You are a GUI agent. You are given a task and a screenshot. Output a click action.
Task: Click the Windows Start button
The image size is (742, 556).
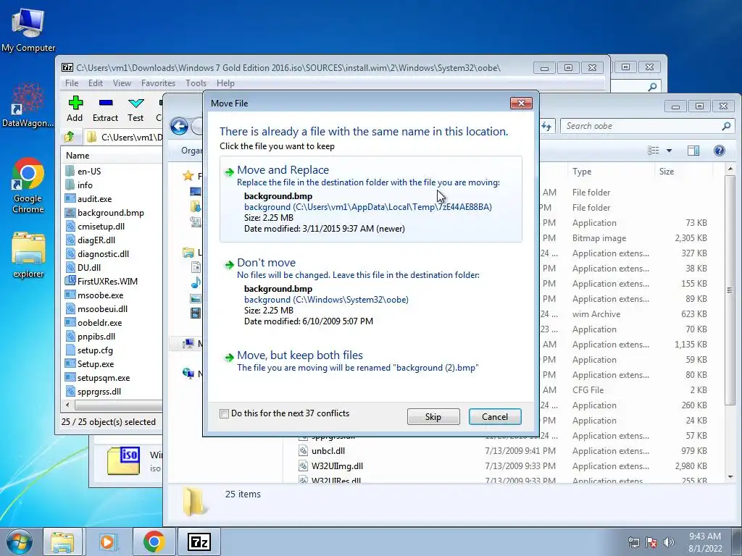tap(19, 542)
